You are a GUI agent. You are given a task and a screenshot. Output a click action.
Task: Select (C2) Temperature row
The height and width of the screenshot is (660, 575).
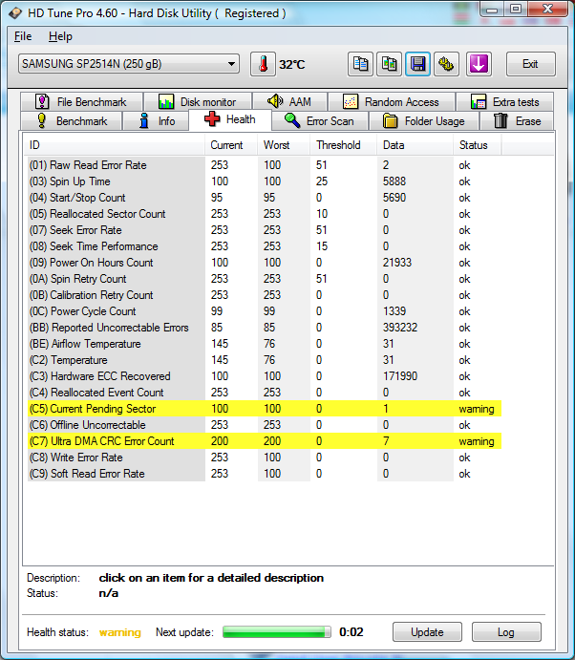pyautogui.click(x=265, y=360)
